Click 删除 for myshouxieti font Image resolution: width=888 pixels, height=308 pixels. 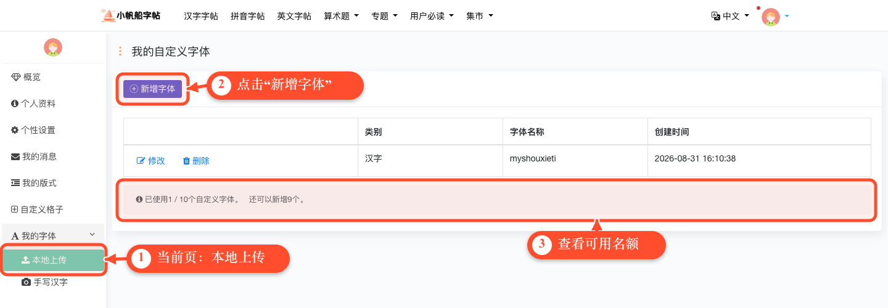click(x=196, y=161)
